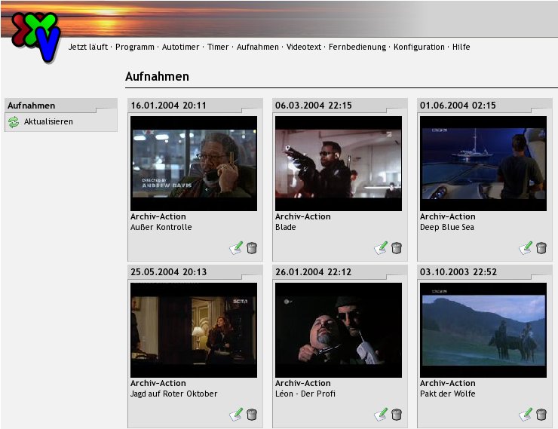Click the VDR logo in header
Screen dimensions: 558x429
tap(35, 37)
